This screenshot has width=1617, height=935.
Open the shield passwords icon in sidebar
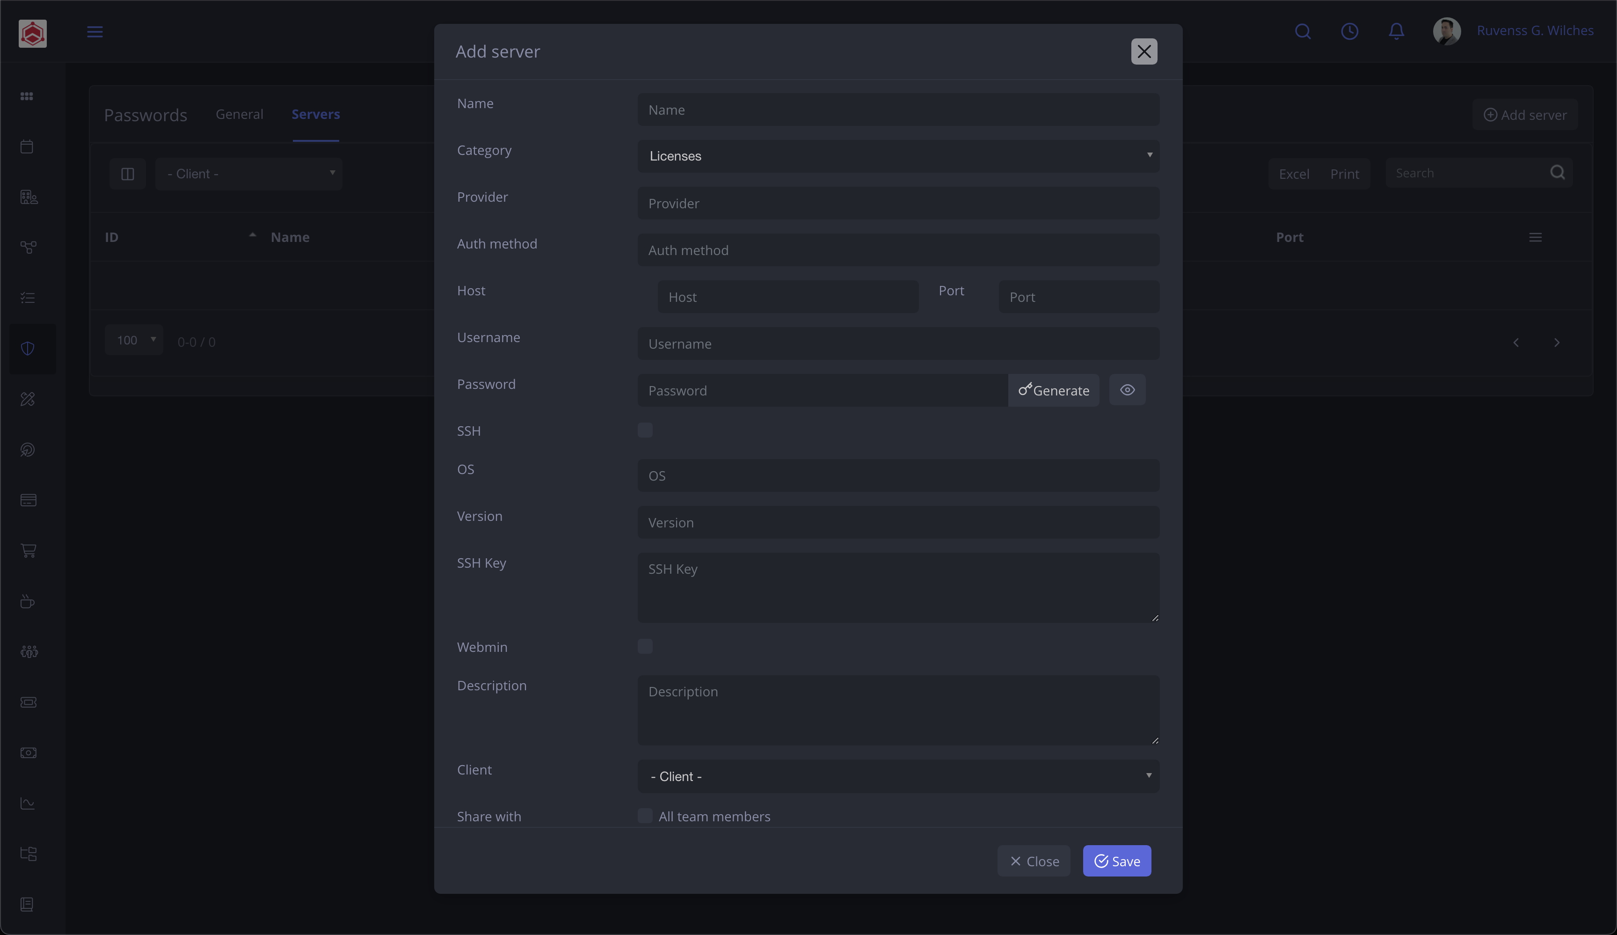pos(28,349)
